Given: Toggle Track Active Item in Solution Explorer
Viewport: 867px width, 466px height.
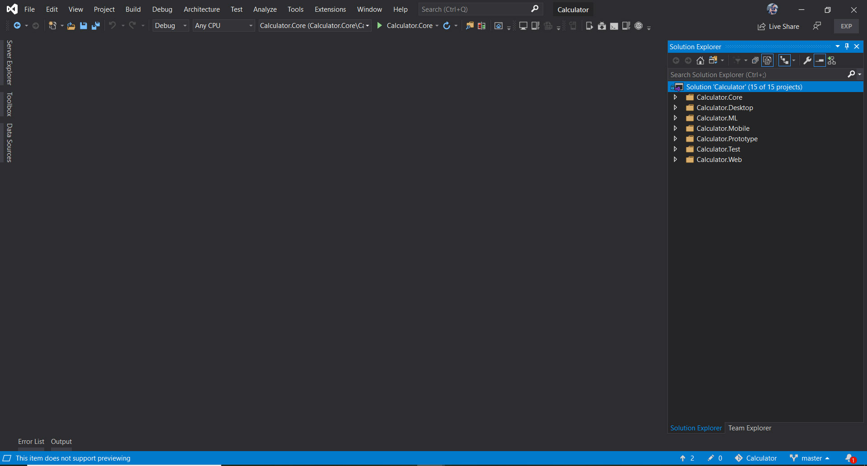Looking at the screenshot, I should [x=785, y=60].
